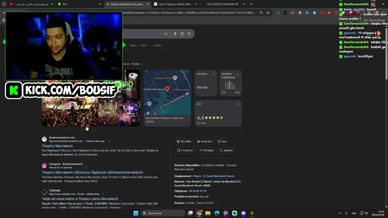Image resolution: width=388 pixels, height=218 pixels.
Task: Open options menu for Clubbable result
Action: [103, 194]
